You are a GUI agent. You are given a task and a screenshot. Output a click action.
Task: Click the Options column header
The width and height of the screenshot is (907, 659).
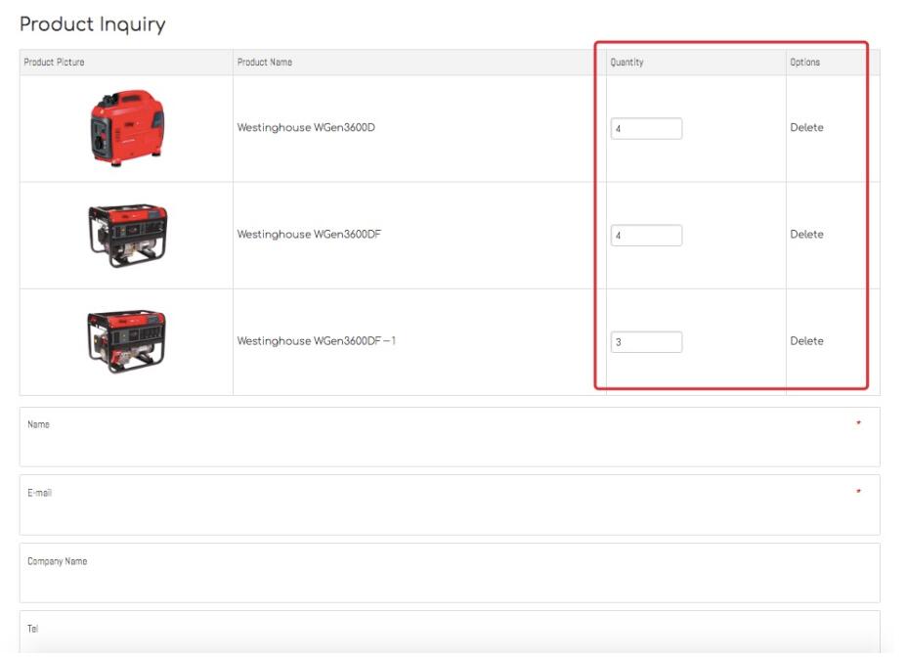pos(805,63)
